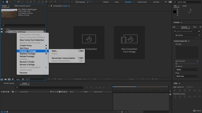
Task: Click the timeline search magnifier icon
Action: pyautogui.click(x=17, y=88)
